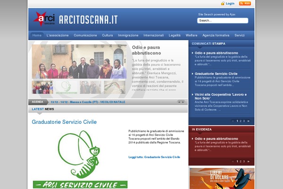Click the IN EVIDENZA panel header

click(x=201, y=129)
